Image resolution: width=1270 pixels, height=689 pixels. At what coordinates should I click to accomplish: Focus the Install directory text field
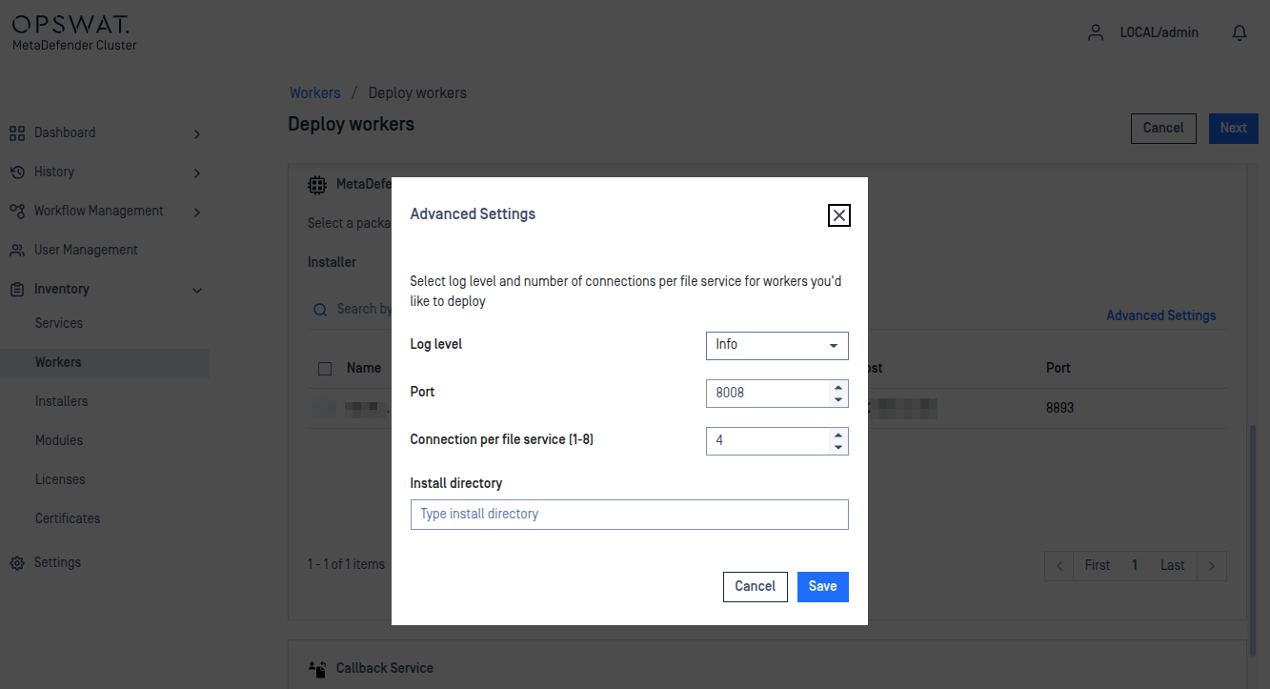pyautogui.click(x=629, y=515)
